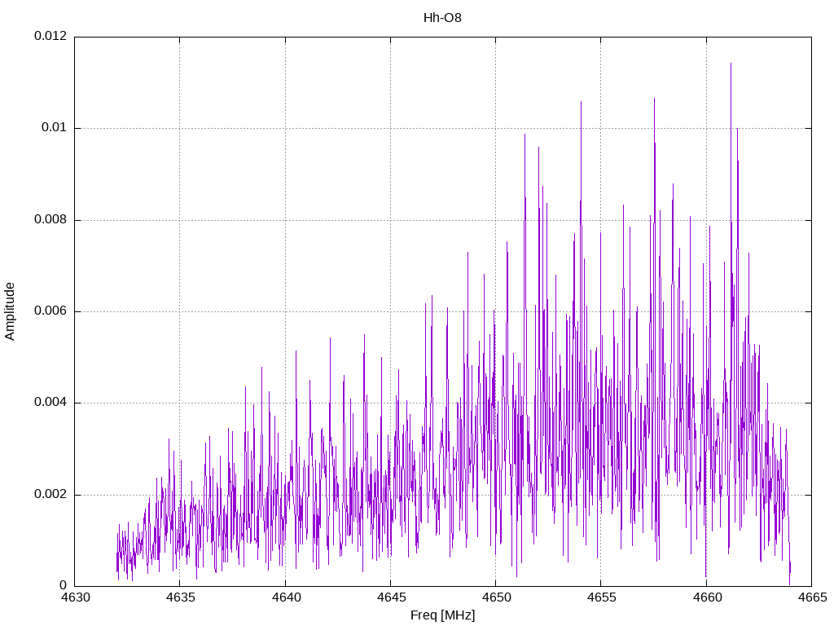Click the 4655 x-axis tick label

602,597
